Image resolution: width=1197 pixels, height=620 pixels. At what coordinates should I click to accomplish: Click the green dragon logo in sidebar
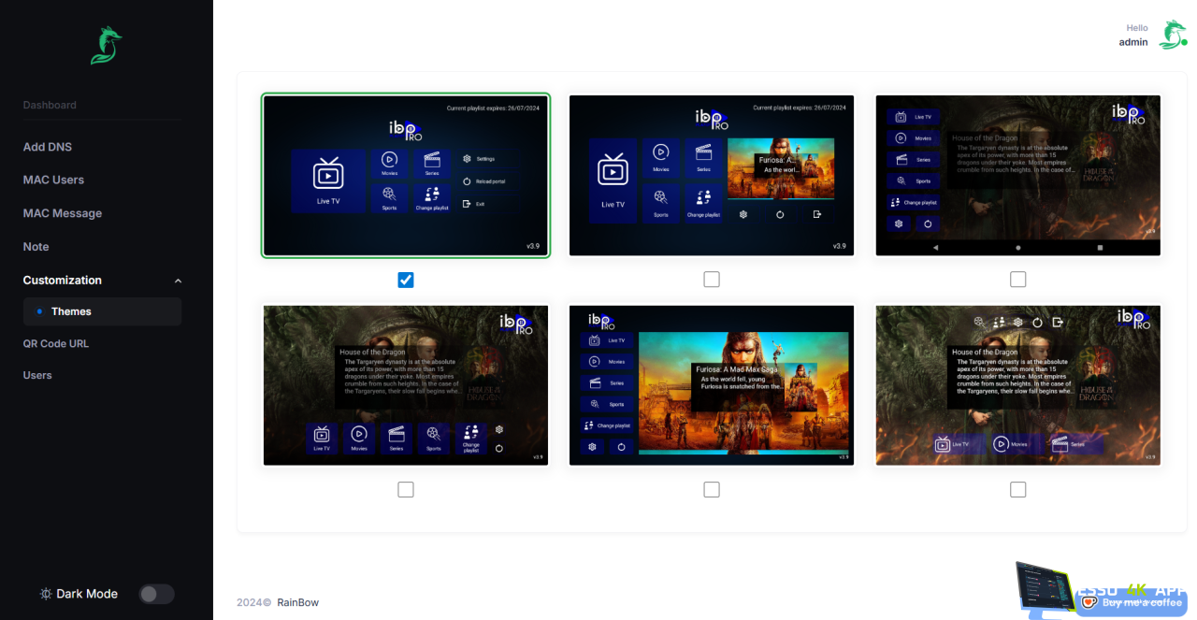(106, 45)
